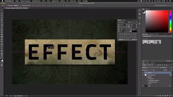Select the Rectangular Marquee tool

click(x=2, y=13)
